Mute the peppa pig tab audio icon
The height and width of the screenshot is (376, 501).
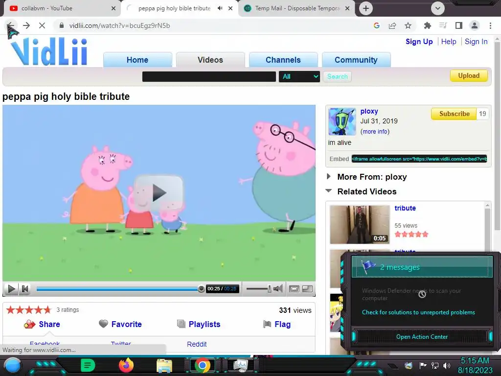coord(220,8)
